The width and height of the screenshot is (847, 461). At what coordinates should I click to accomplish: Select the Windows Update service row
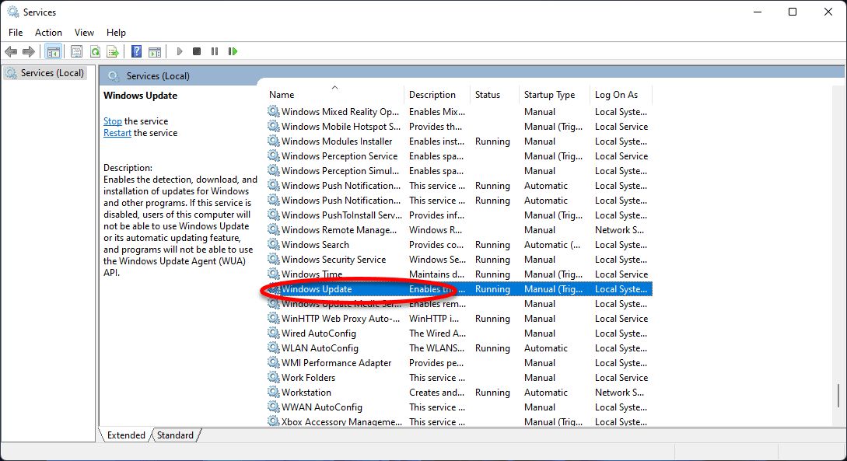(459, 288)
